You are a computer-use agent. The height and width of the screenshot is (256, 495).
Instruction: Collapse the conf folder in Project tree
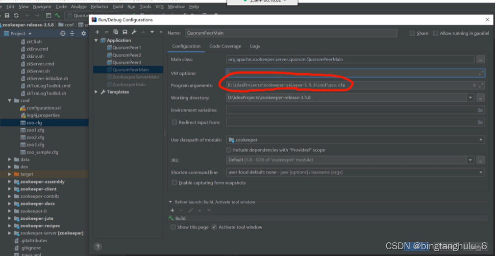click(x=10, y=100)
